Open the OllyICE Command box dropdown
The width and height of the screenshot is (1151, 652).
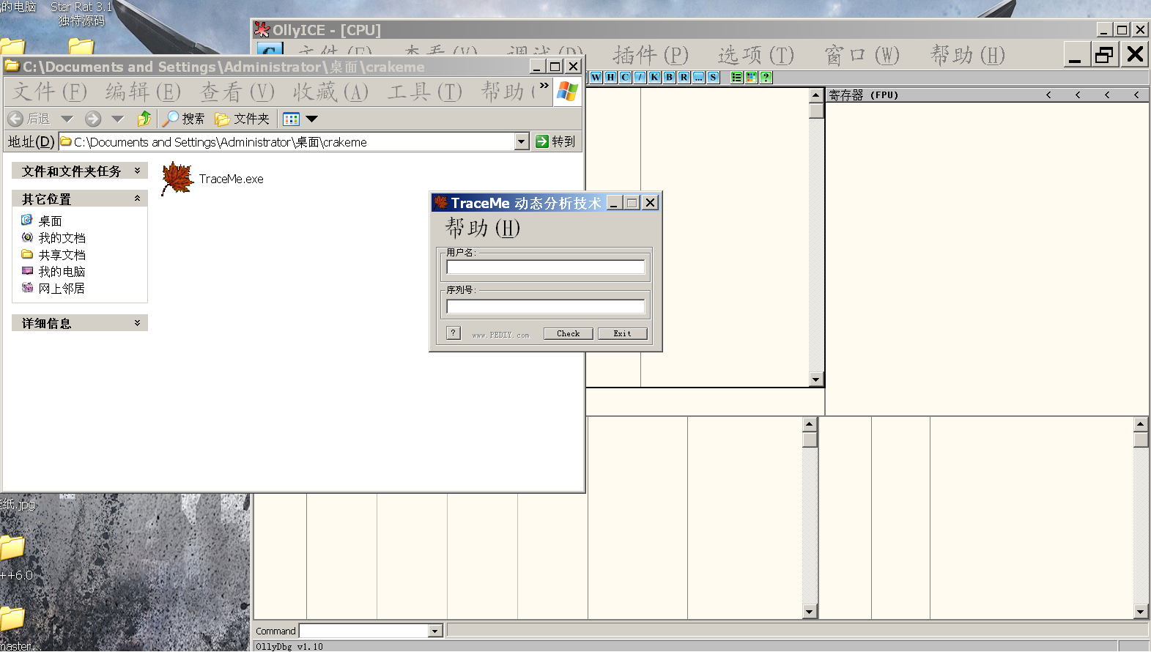[435, 631]
